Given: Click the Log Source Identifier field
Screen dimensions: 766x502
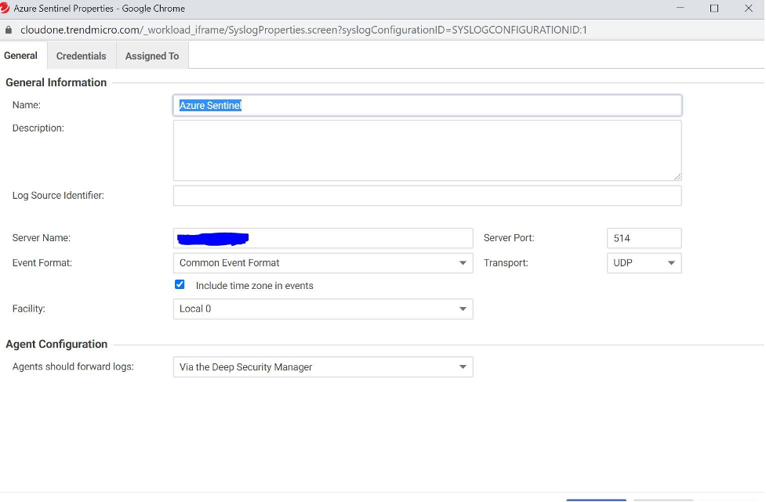Looking at the screenshot, I should [x=427, y=196].
